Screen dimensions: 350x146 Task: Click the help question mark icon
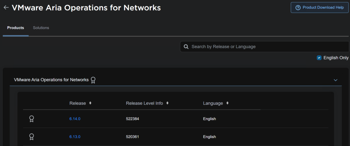[298, 7]
